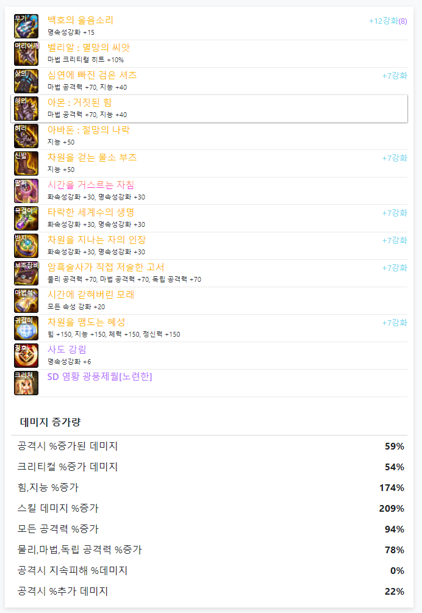Click the +12강화 reinforcement label
This screenshot has height=613, width=422.
pos(383,21)
